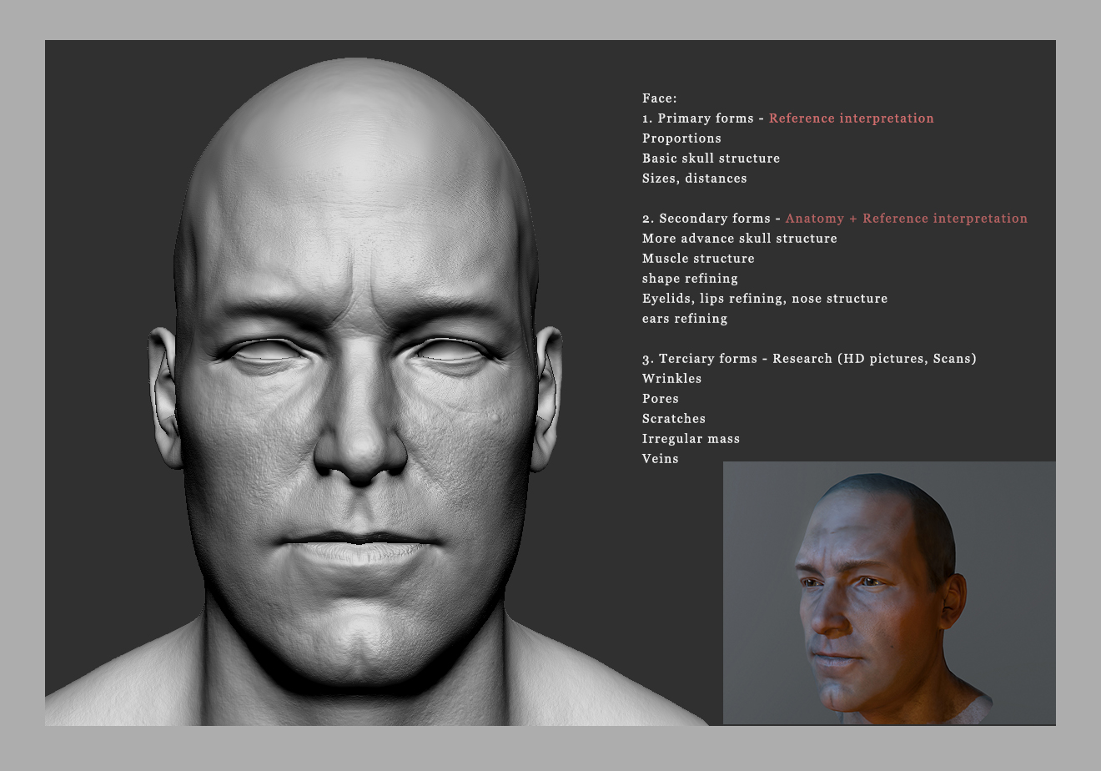The height and width of the screenshot is (771, 1101).
Task: Select the '1. Primary forms -' text
Action: pos(703,118)
